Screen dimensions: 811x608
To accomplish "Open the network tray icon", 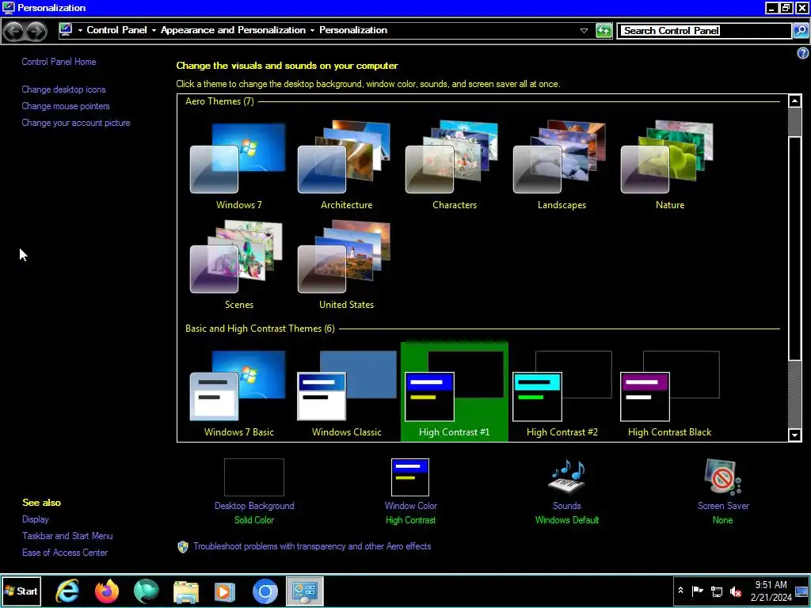I will click(716, 591).
